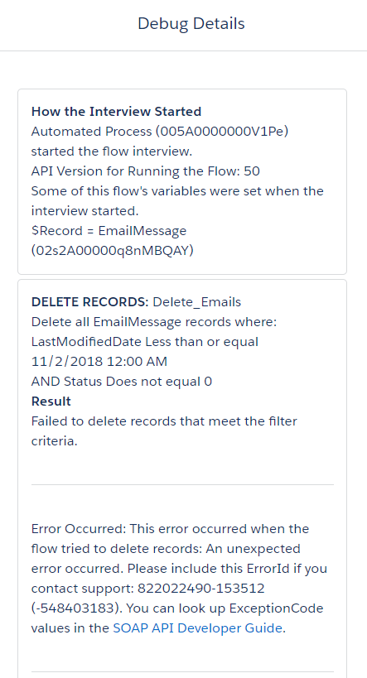
Task: Click the DELETE RECORDS label
Action: (x=90, y=302)
